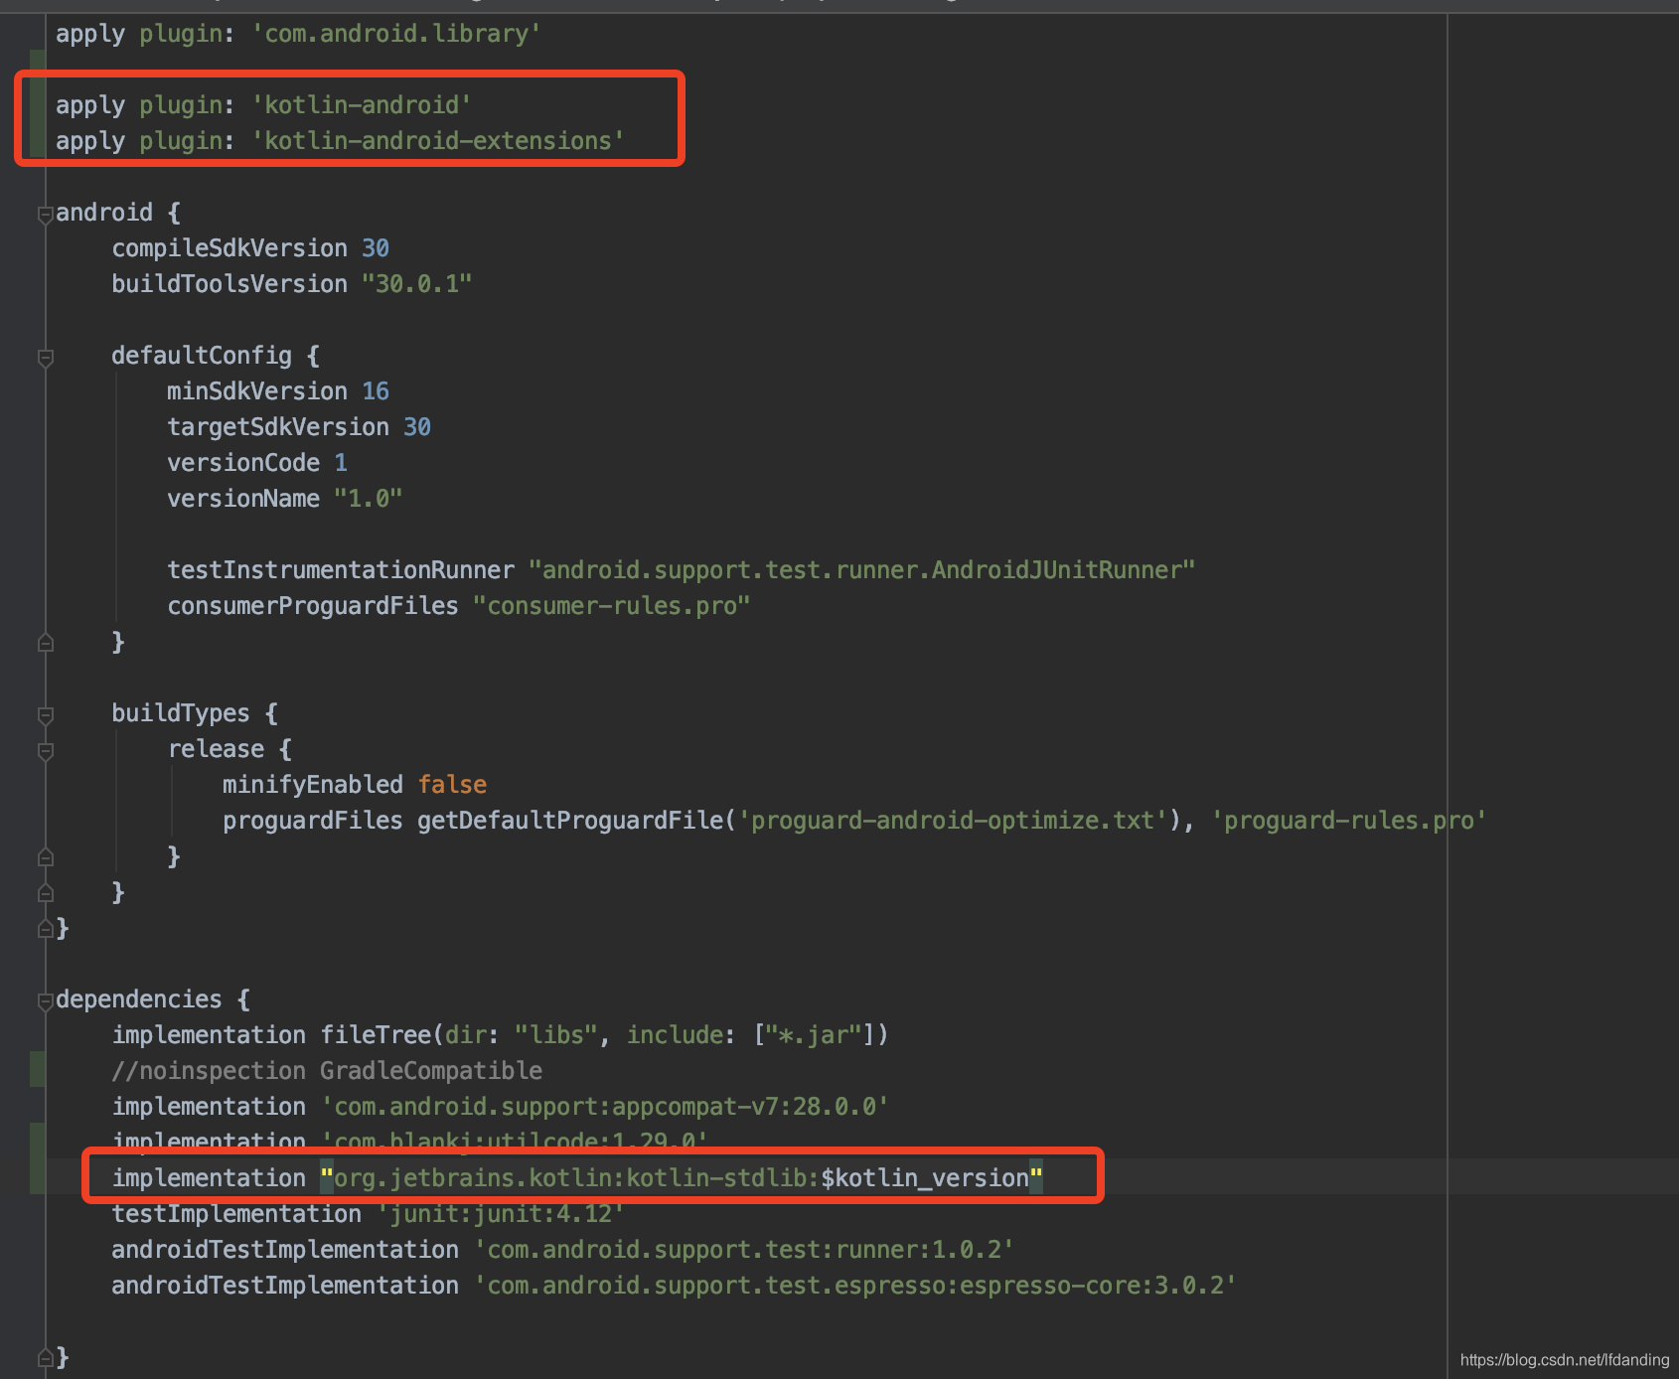Click buildToolsVersion "30.0.1" string
The image size is (1679, 1379).
417,284
